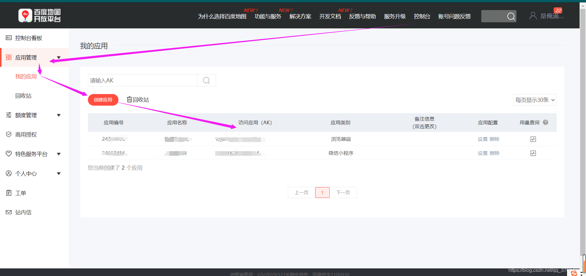The height and width of the screenshot is (276, 586).
Task: Select 我的应用 in sidebar
Action: pos(26,76)
